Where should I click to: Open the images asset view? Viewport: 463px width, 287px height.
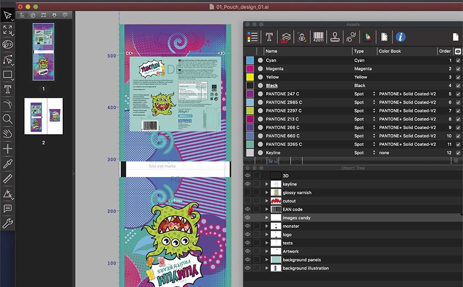302,37
